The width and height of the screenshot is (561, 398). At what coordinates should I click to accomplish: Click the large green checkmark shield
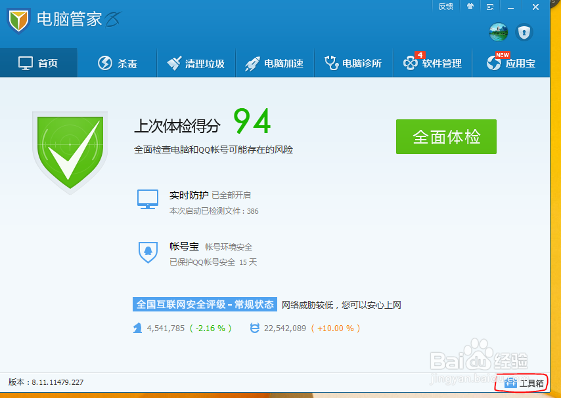coord(70,153)
